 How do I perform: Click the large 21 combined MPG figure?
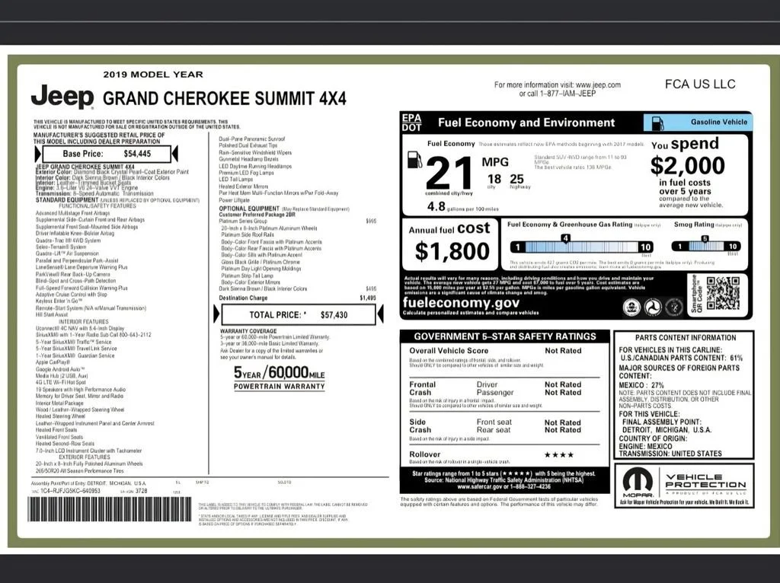coord(449,172)
